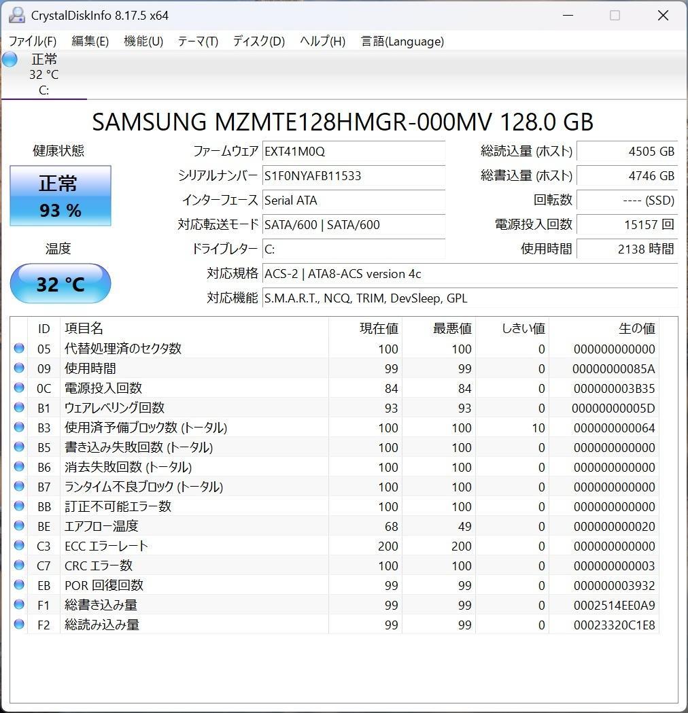
Task: Click status icon for エアフロー温度 row
Action: click(x=18, y=526)
